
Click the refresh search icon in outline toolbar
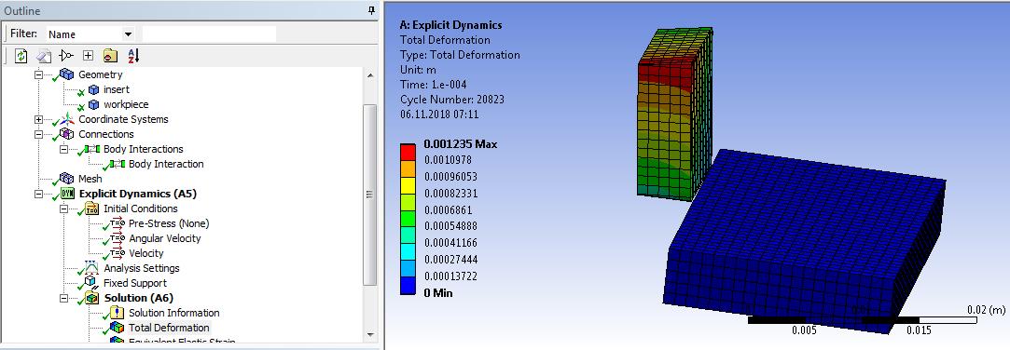[x=21, y=55]
